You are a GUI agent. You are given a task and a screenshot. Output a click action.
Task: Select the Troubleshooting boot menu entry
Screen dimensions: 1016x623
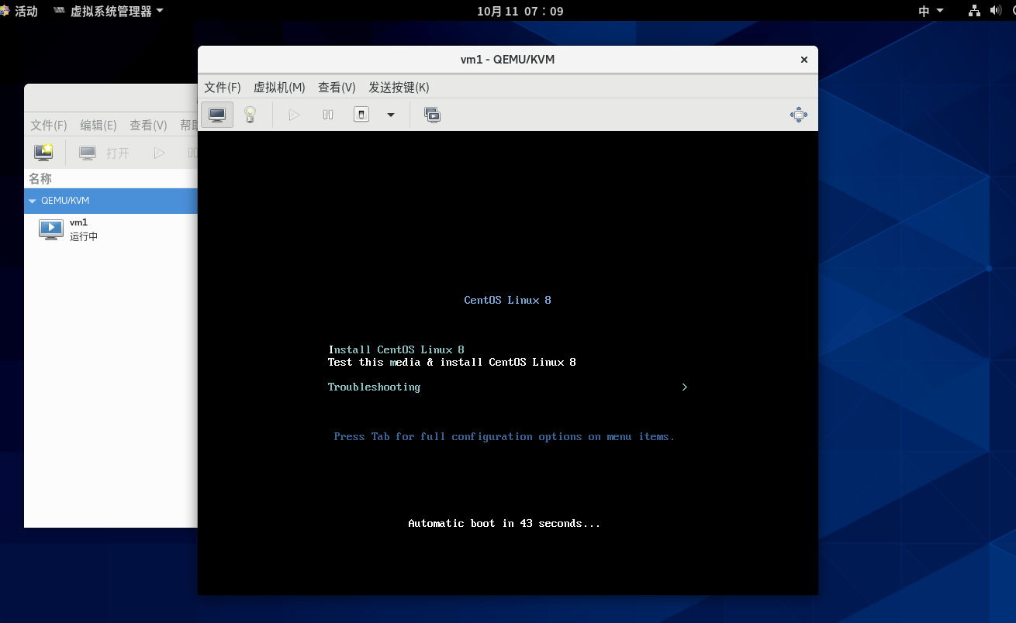[374, 387]
